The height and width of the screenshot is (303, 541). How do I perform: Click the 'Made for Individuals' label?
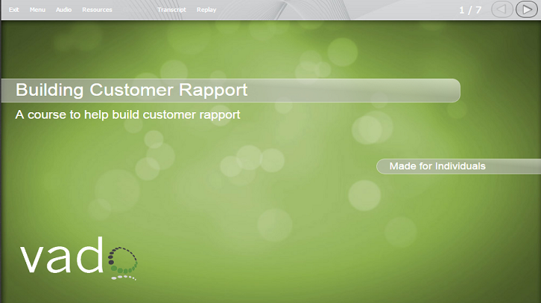(x=437, y=166)
